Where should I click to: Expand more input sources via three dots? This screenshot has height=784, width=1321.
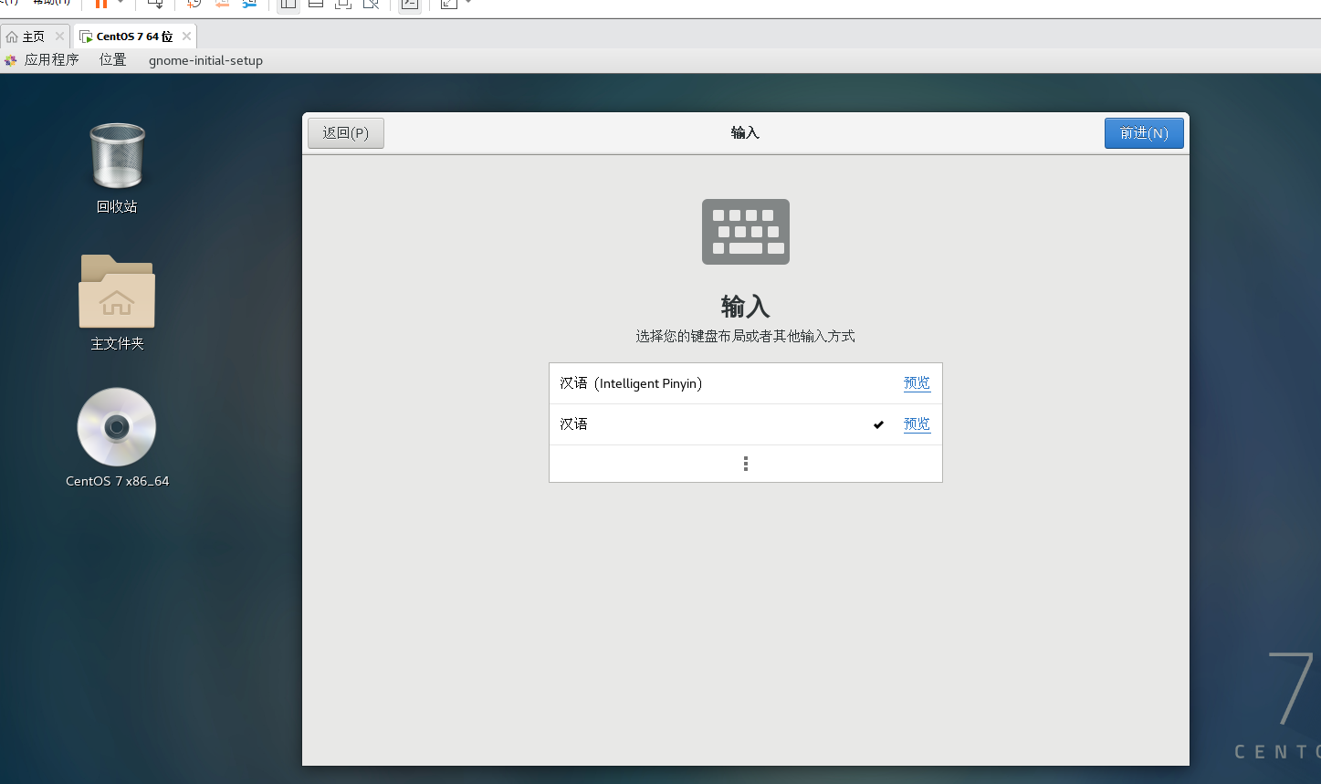click(x=745, y=464)
